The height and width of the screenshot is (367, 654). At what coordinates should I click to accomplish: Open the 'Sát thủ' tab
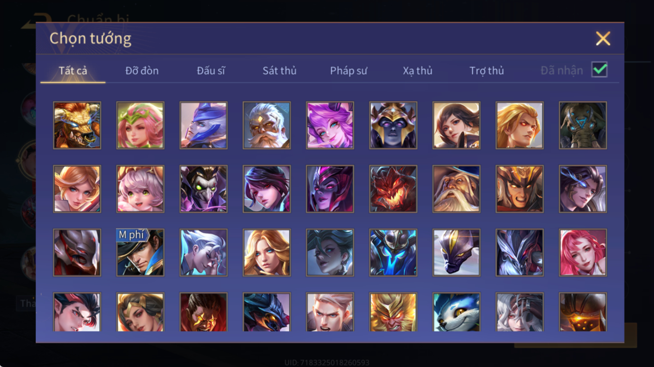tap(279, 71)
